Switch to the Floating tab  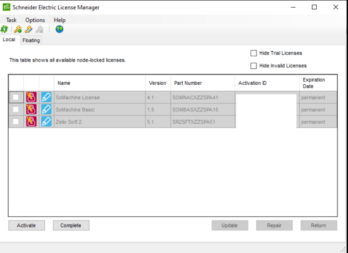(x=31, y=41)
